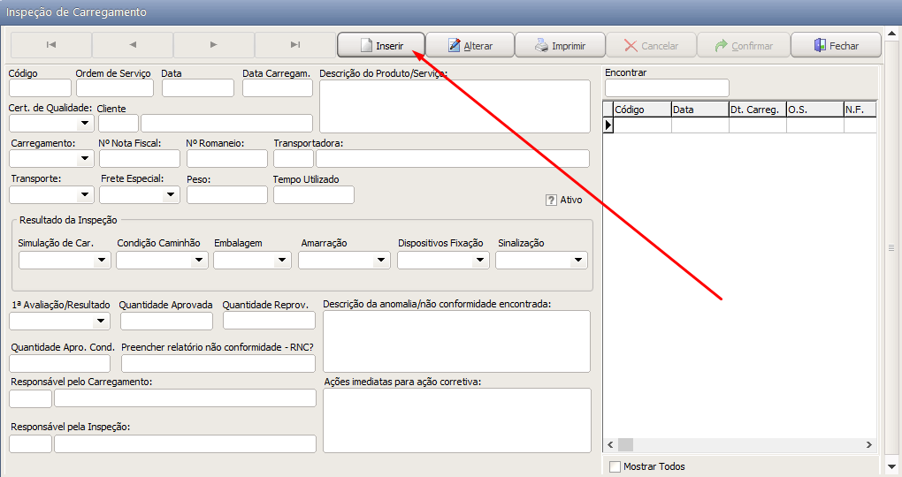Viewport: 902px width, 477px height.
Task: Open the Cert. de Qualidade dropdown
Action: coord(85,123)
